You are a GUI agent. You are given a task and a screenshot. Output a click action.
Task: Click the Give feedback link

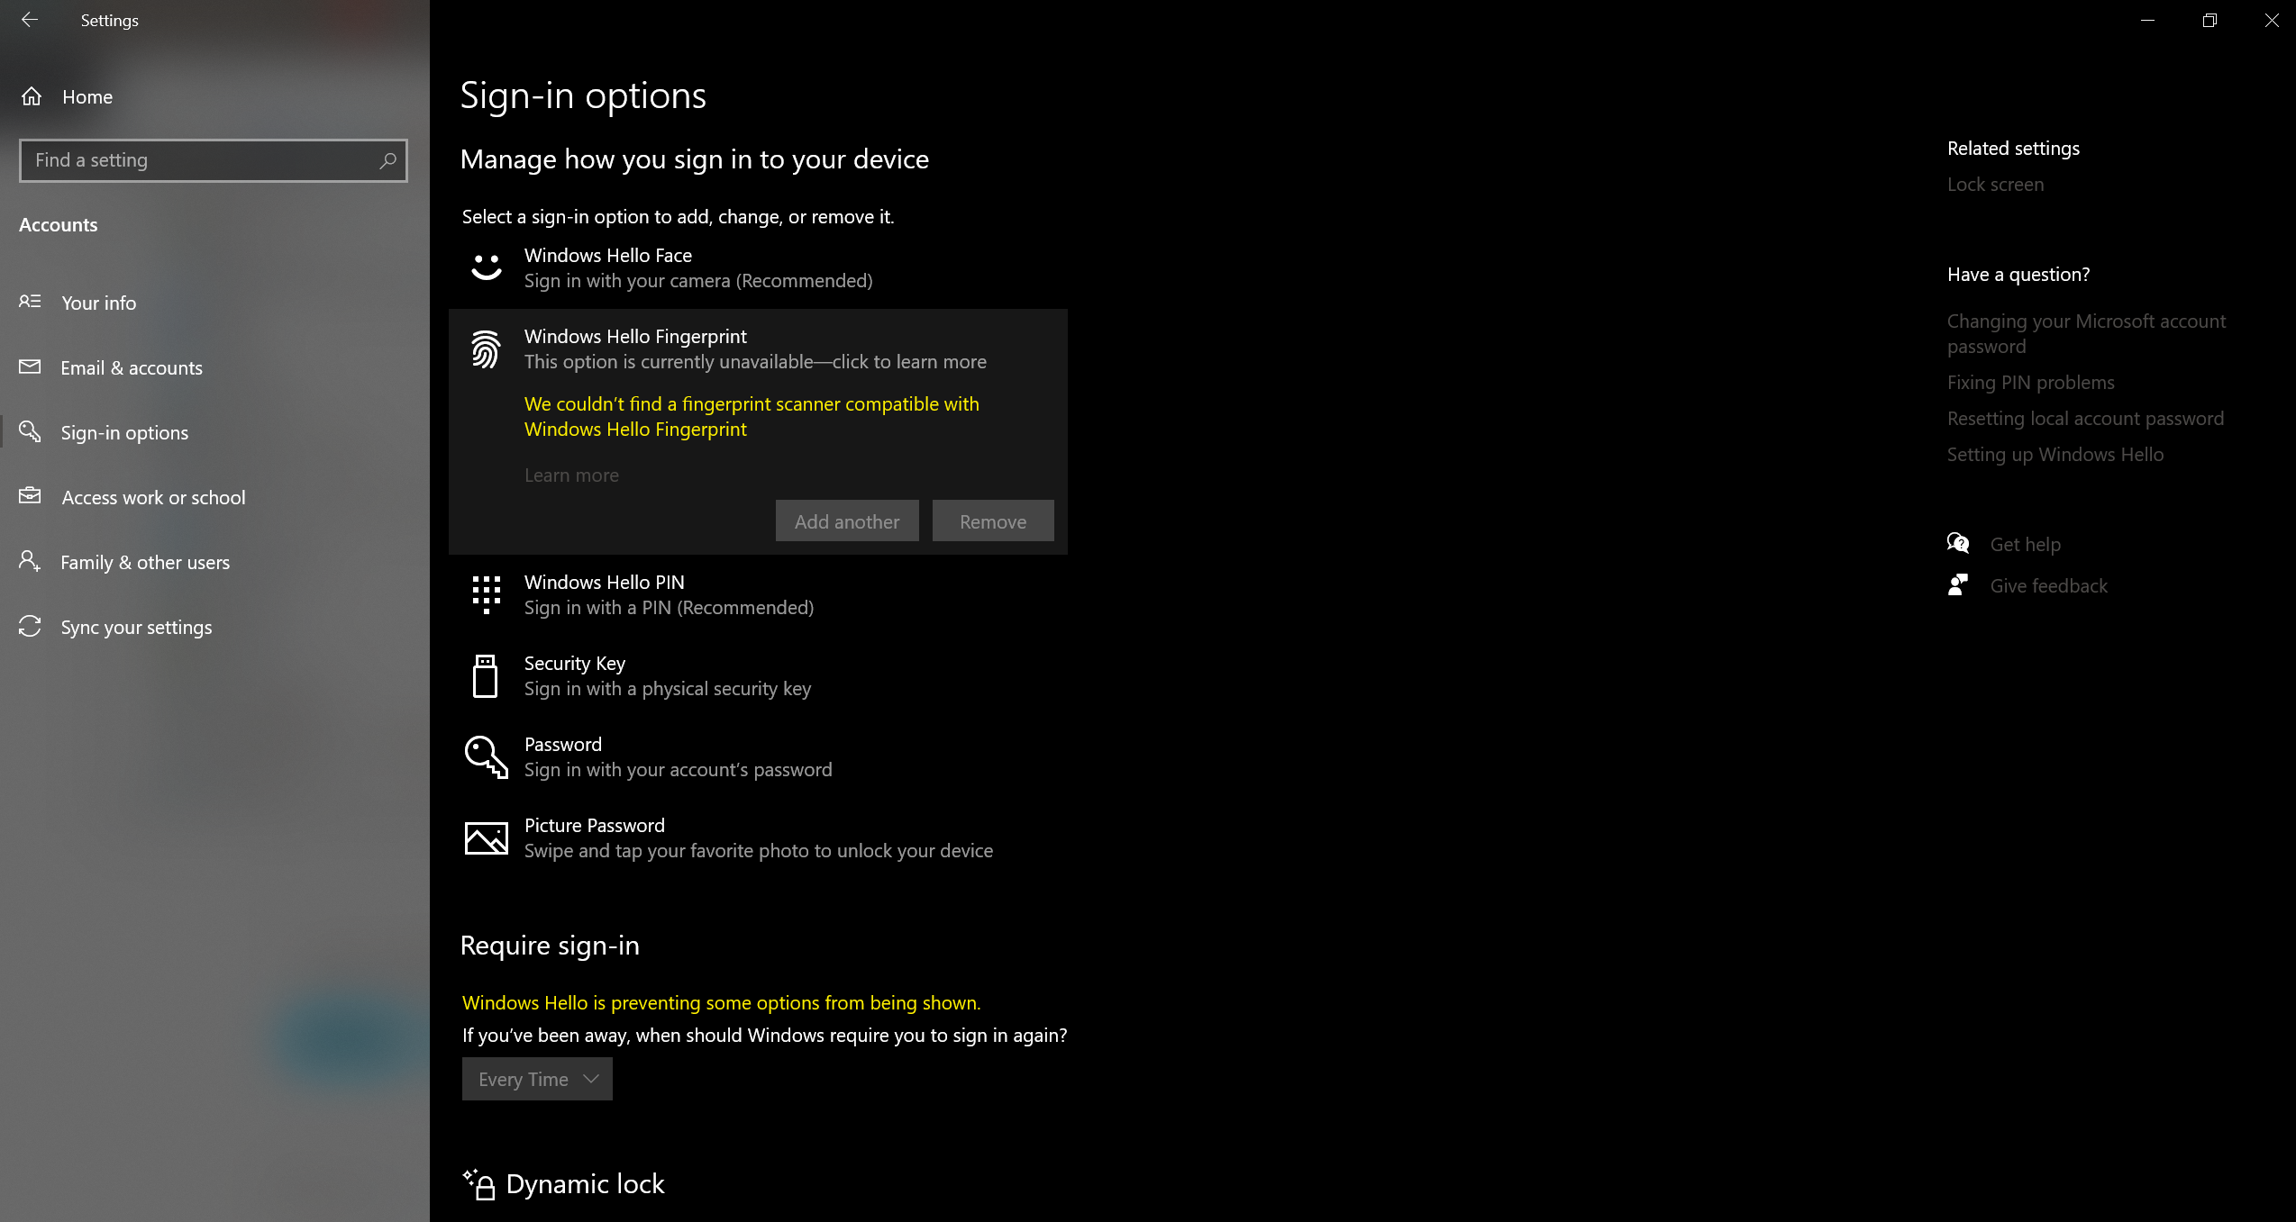pyautogui.click(x=2048, y=585)
